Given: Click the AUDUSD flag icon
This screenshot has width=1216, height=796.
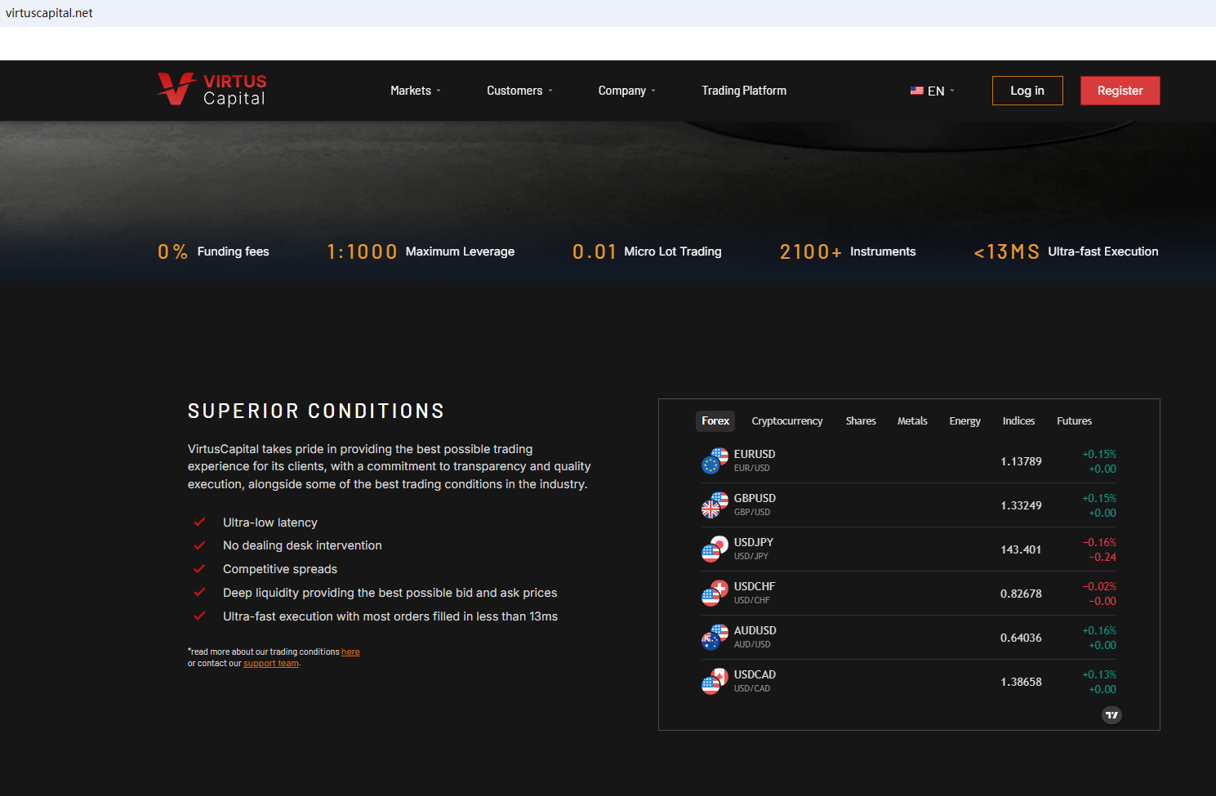Looking at the screenshot, I should pyautogui.click(x=715, y=637).
